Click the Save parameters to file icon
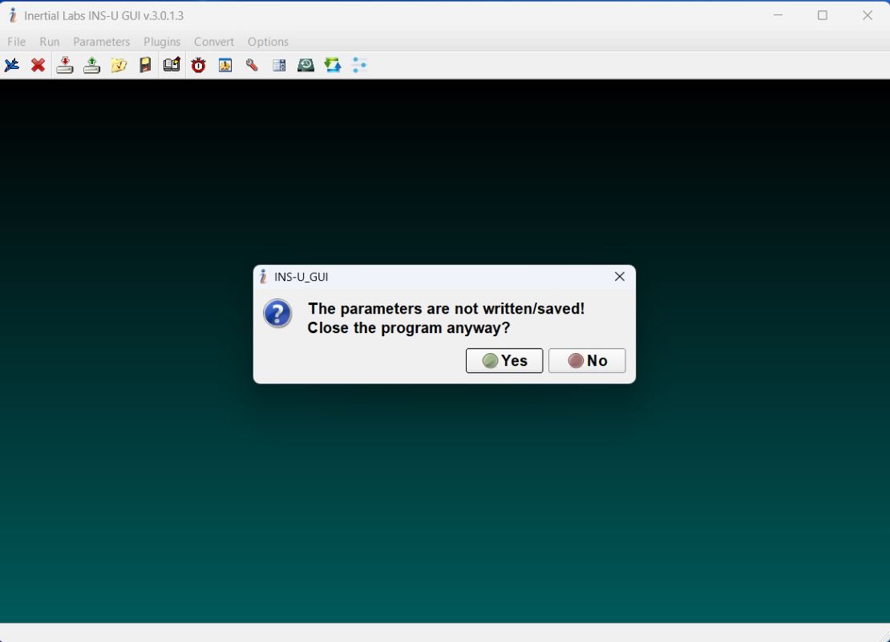This screenshot has height=642, width=890. pyautogui.click(x=145, y=65)
